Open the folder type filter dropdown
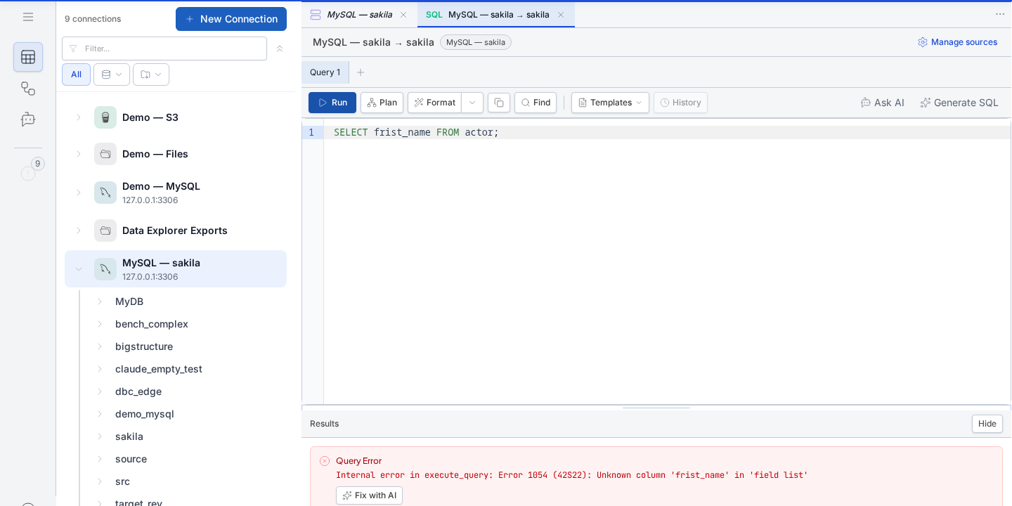 151,74
